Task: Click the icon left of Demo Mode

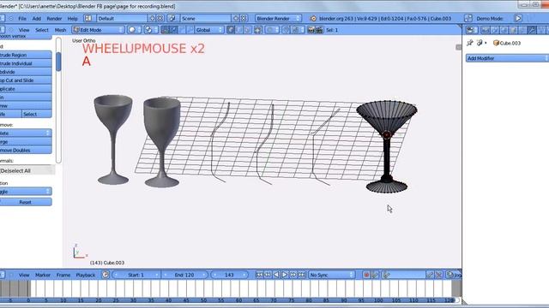Action: tap(468, 19)
